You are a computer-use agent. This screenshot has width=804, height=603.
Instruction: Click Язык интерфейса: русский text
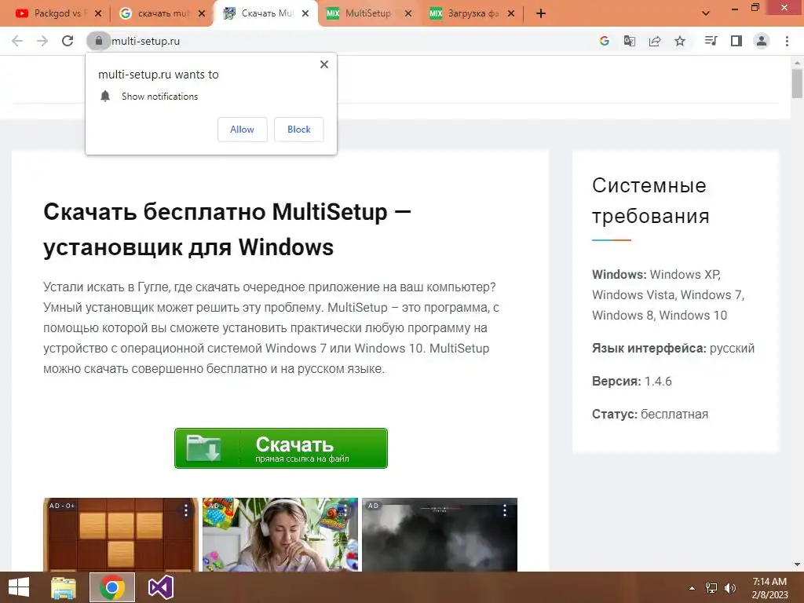click(x=673, y=348)
